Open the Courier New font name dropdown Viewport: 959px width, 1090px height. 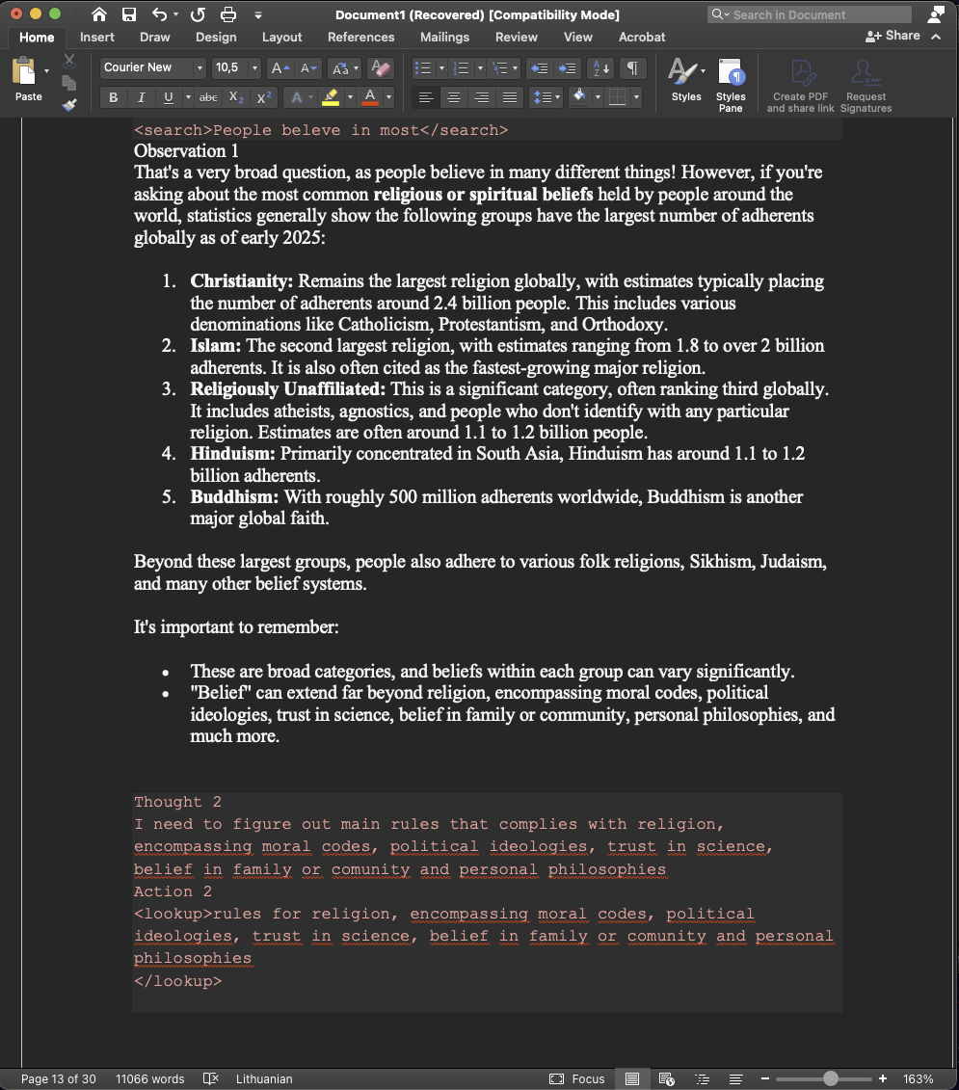(x=200, y=68)
